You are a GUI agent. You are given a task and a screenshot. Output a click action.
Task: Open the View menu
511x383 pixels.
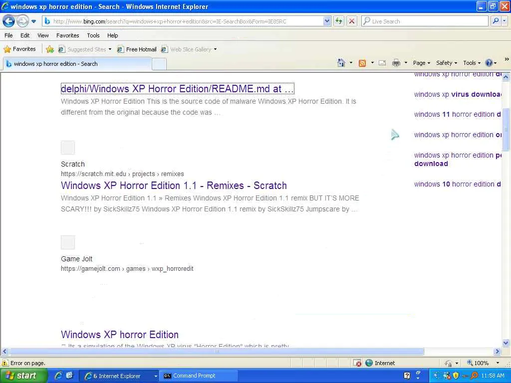43,35
